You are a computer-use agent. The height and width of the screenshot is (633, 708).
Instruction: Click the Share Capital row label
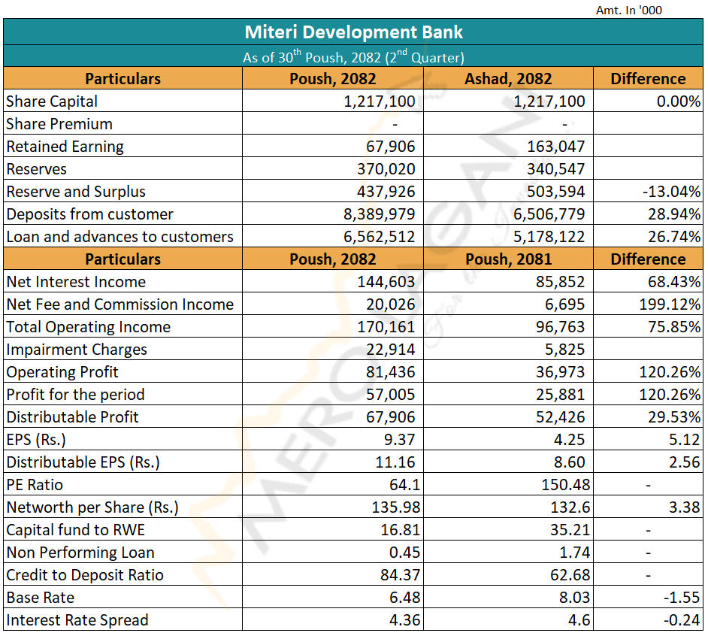pyautogui.click(x=52, y=101)
